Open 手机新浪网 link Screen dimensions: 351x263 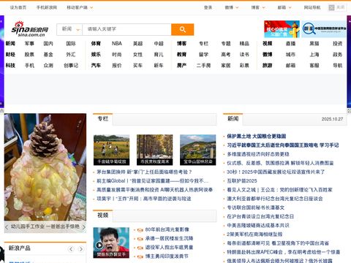(x=47, y=7)
